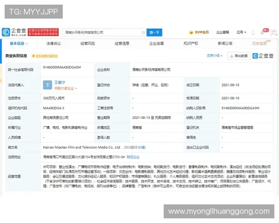Select 营业期限 value 2021-08-10 至 无固定期限
Screen dimensions: 279x223
152,118
